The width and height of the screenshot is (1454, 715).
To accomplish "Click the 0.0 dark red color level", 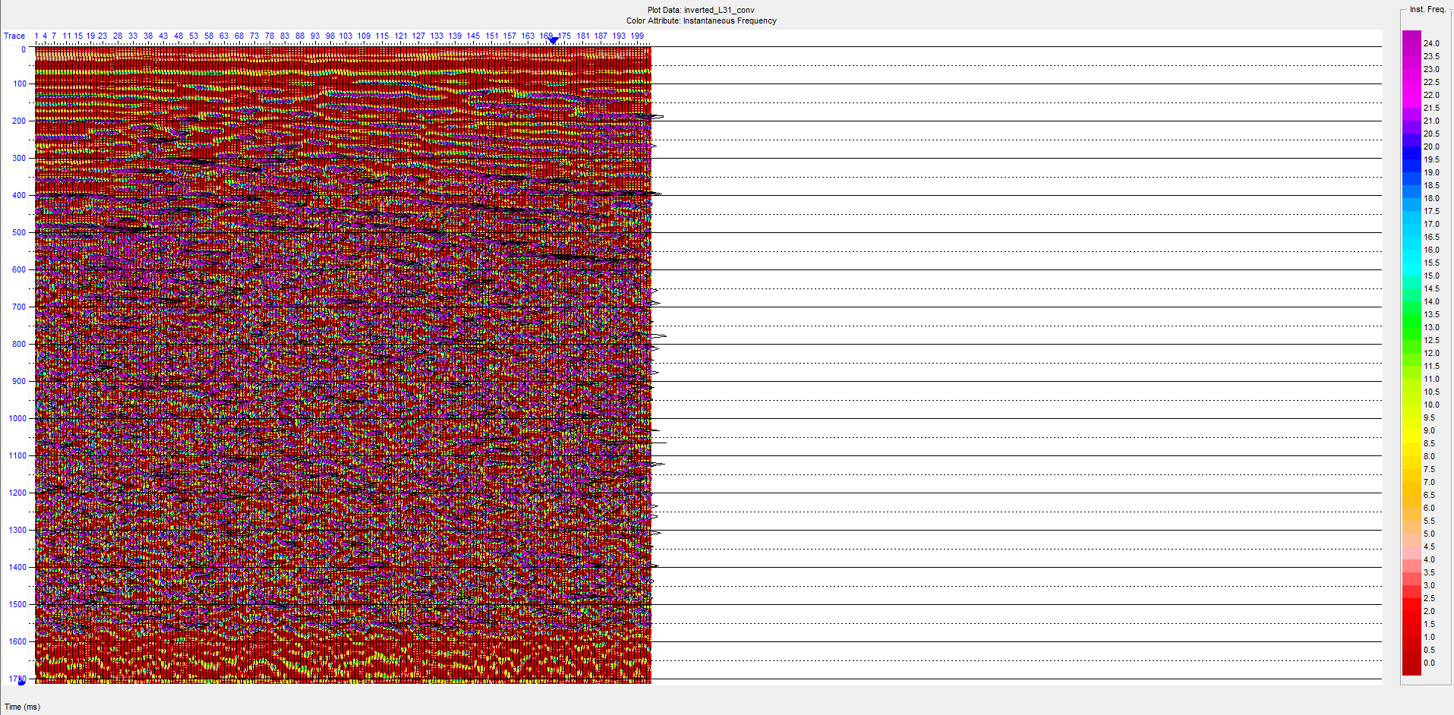I will 1411,663.
